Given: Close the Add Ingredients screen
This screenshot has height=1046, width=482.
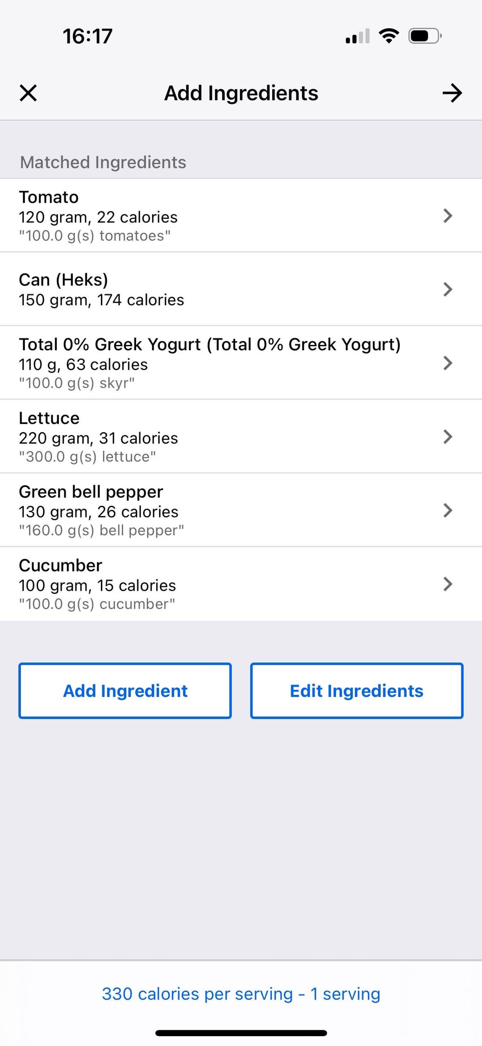Looking at the screenshot, I should tap(28, 93).
